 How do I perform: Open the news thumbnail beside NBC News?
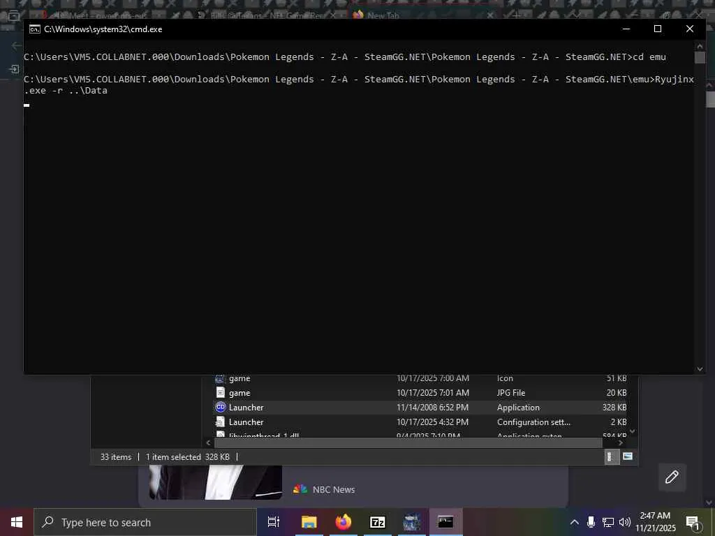216,482
